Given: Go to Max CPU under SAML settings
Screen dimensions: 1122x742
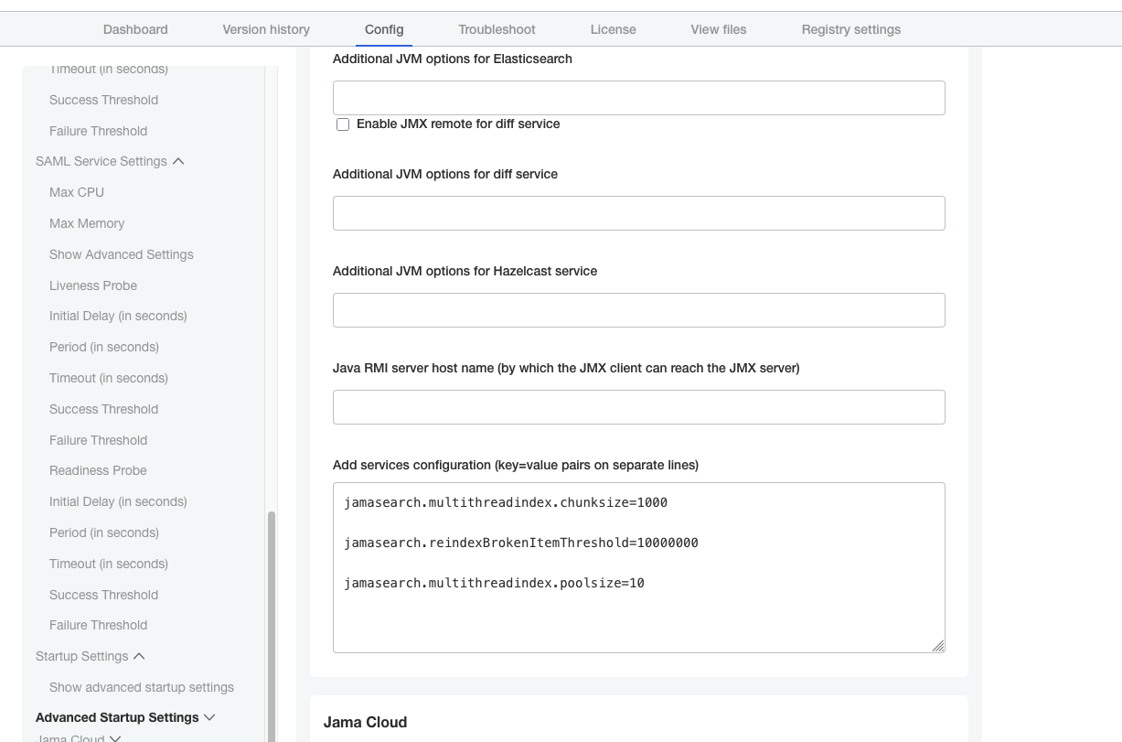Looking at the screenshot, I should click(77, 192).
